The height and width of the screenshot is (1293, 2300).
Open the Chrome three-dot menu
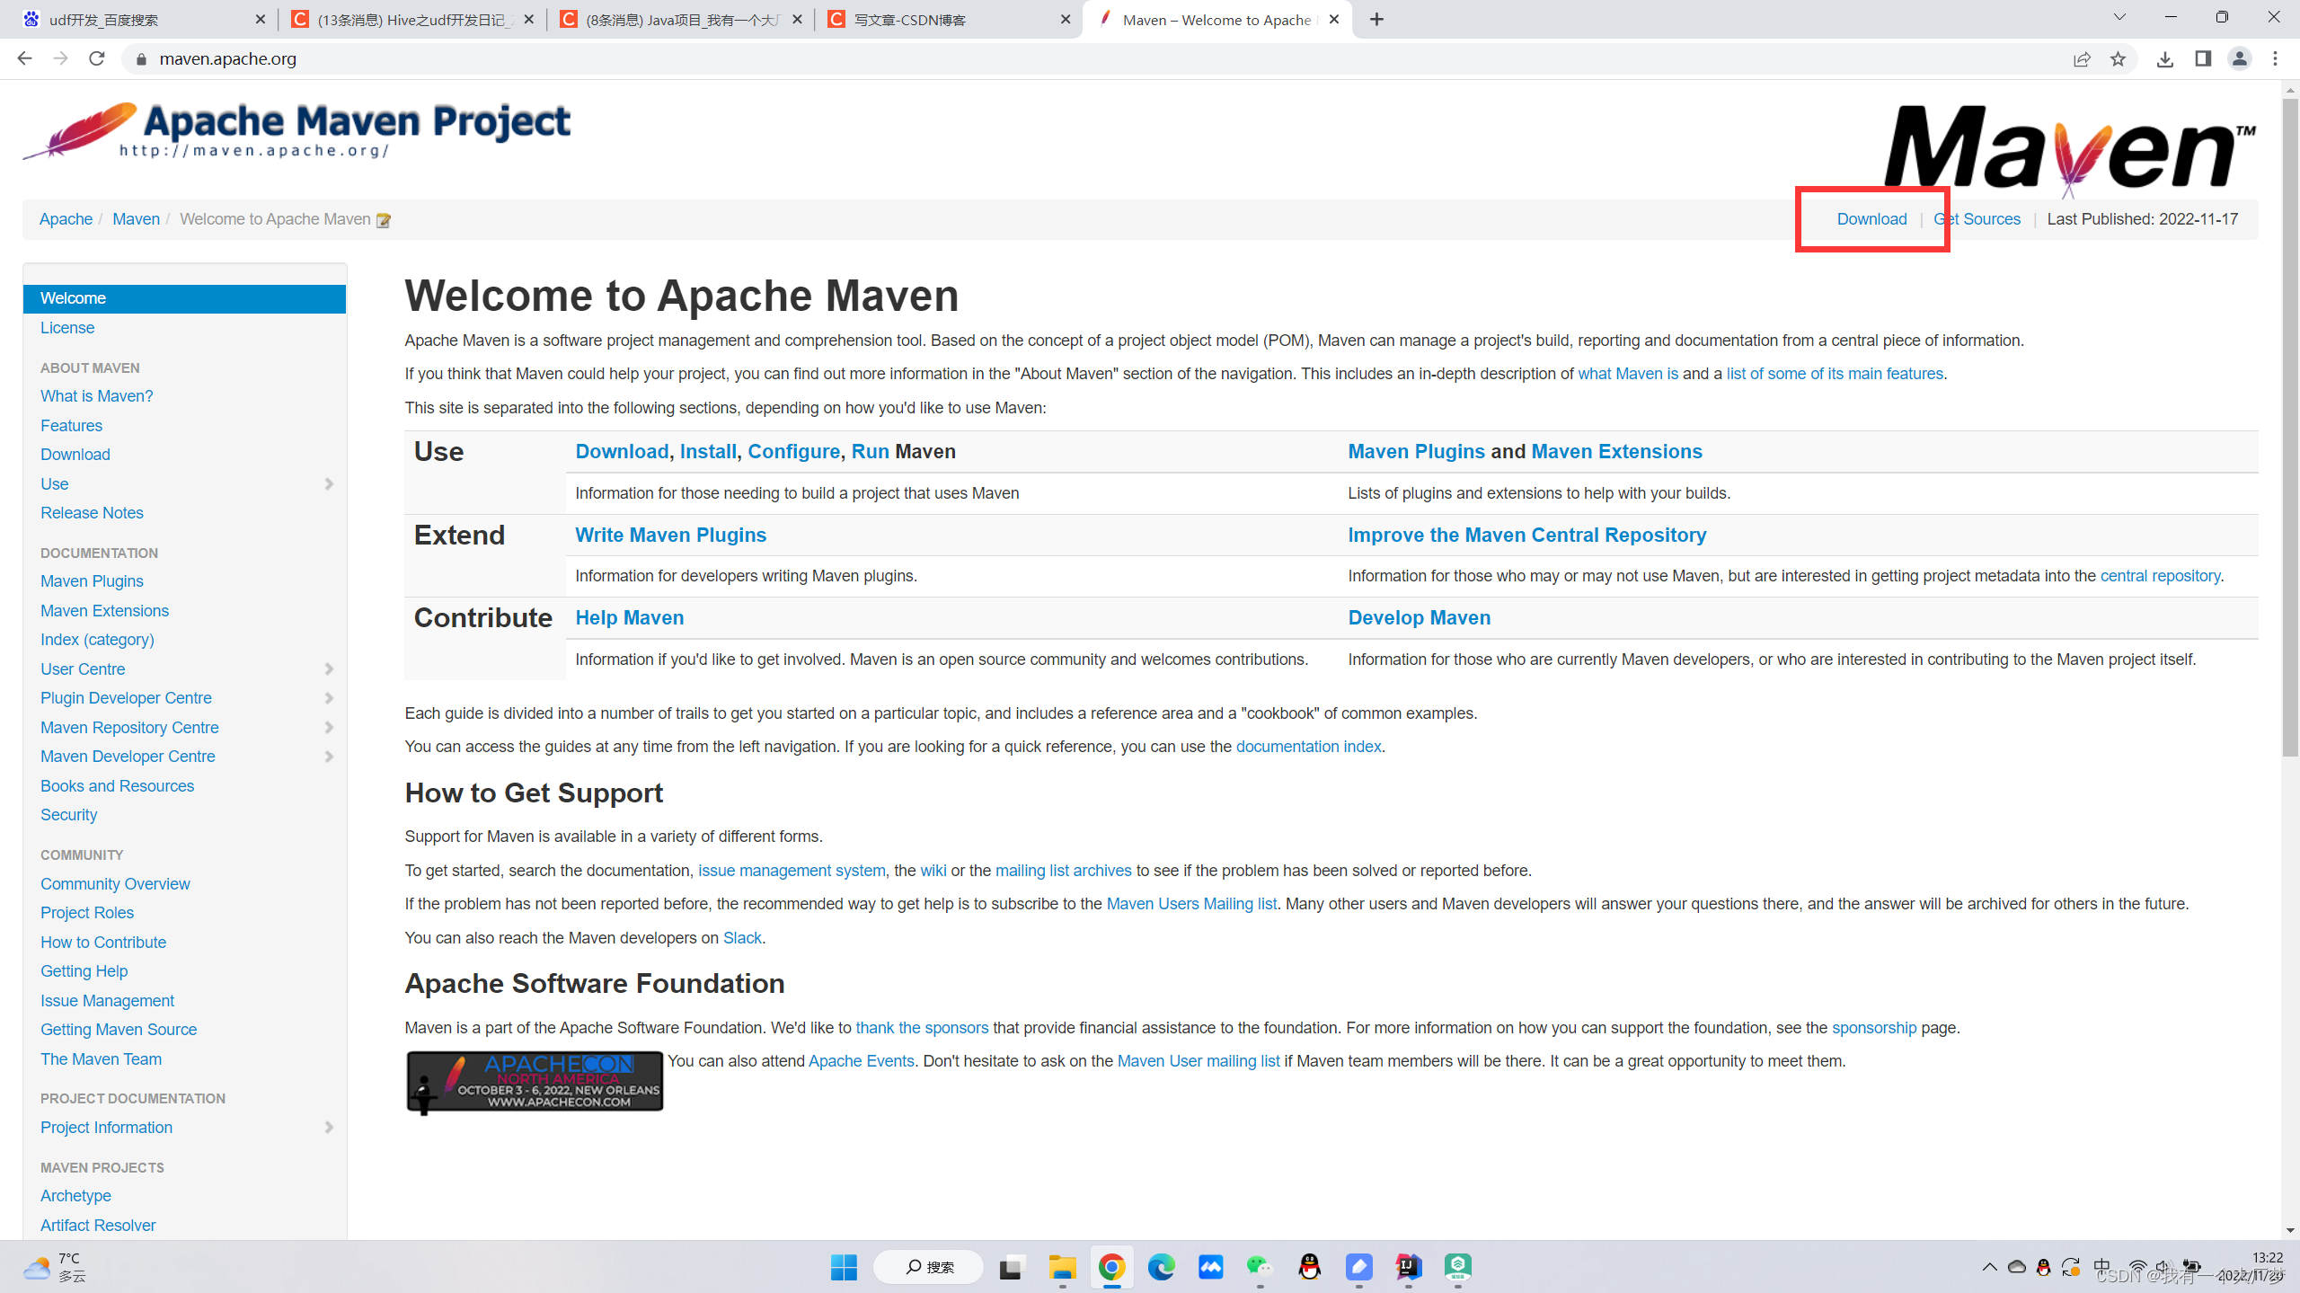tap(2276, 58)
